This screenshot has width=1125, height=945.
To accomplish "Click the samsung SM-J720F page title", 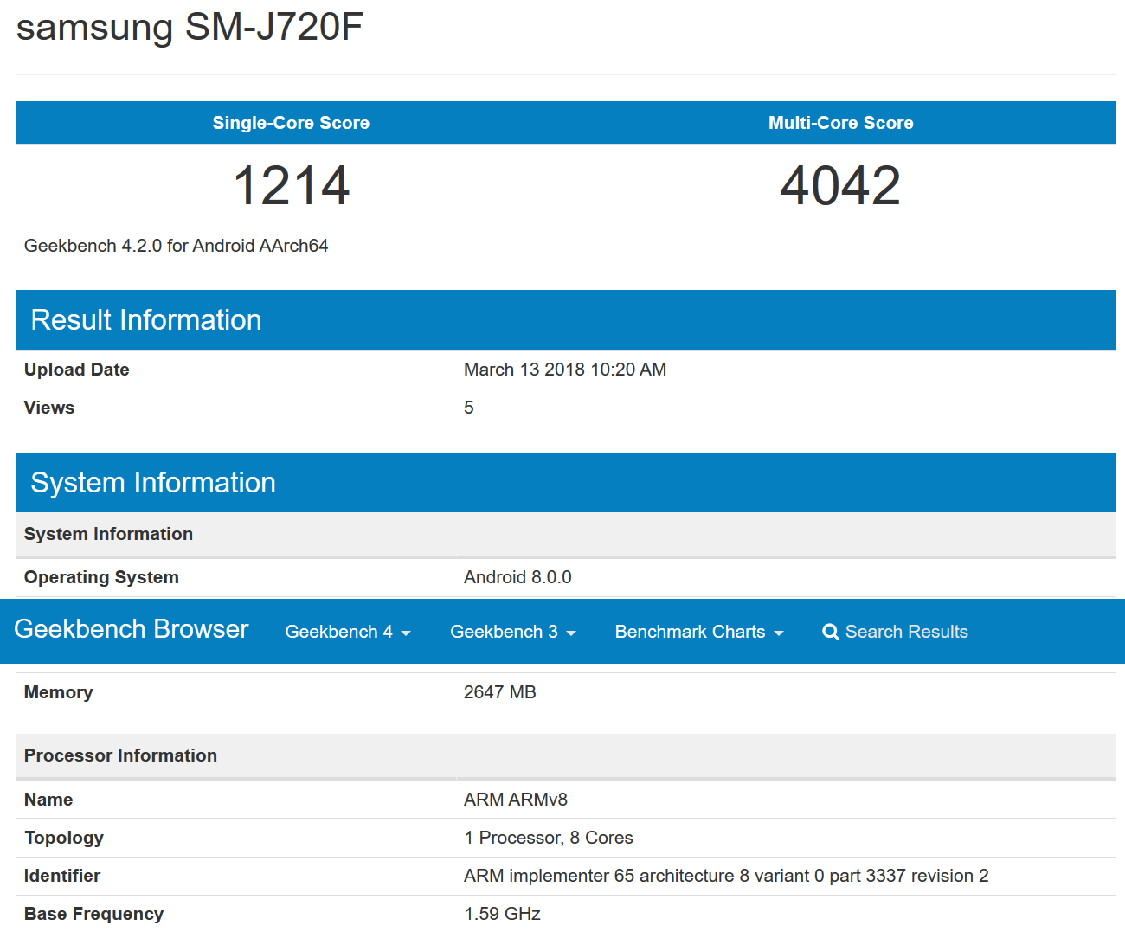I will pos(190,27).
